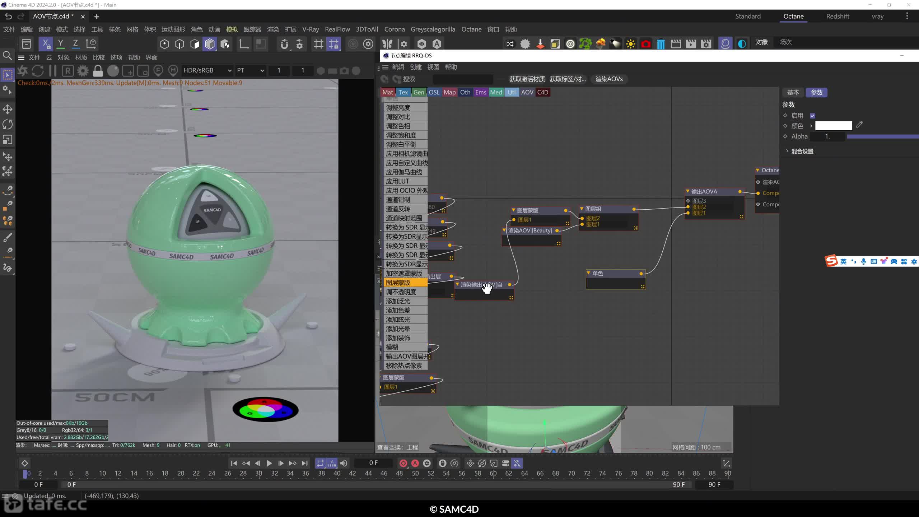
Task: Click the record active objects button
Action: point(403,463)
